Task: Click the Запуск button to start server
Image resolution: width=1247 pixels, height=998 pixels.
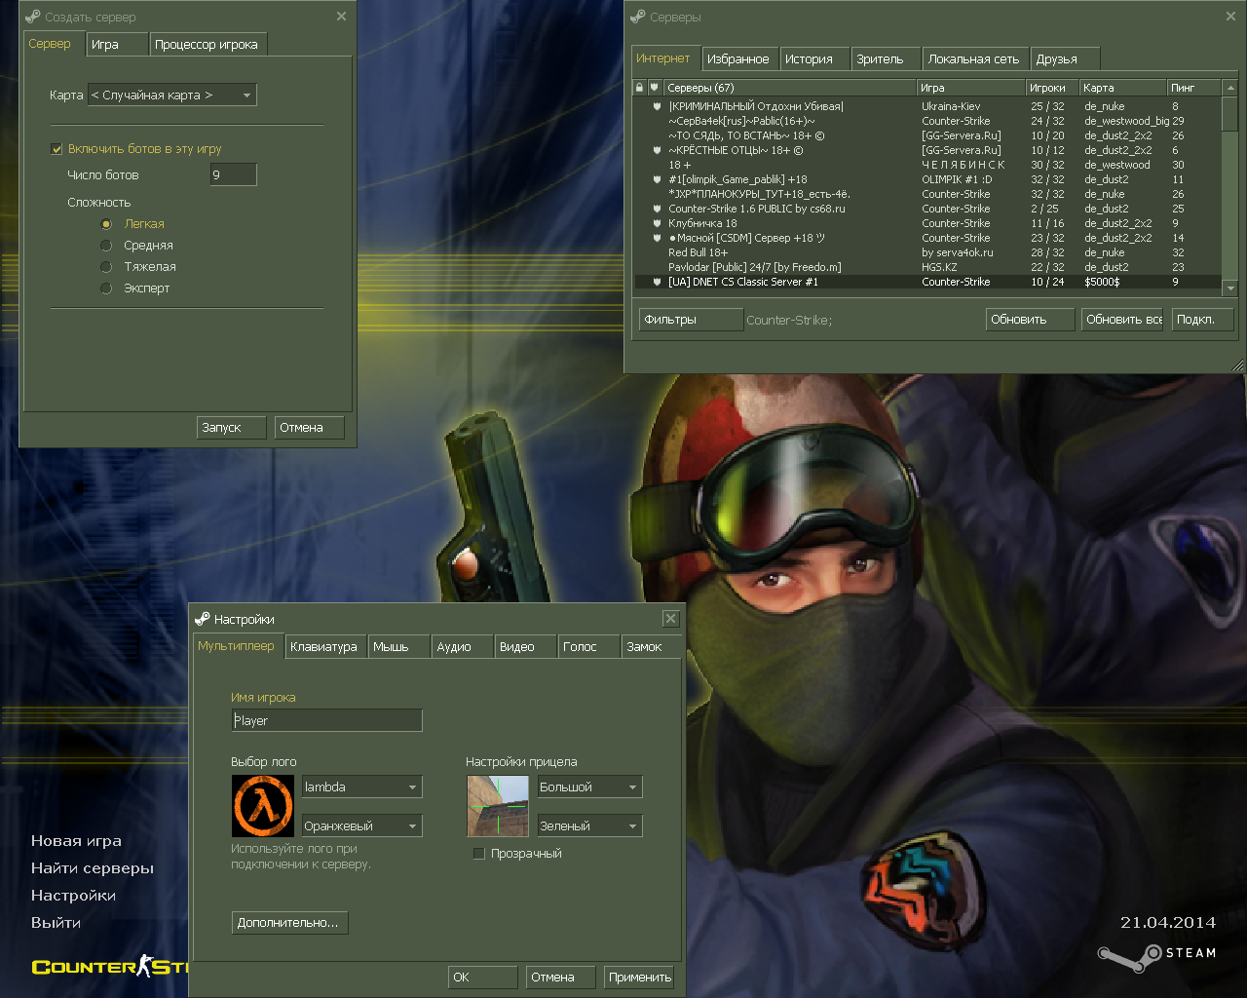Action: [x=232, y=428]
